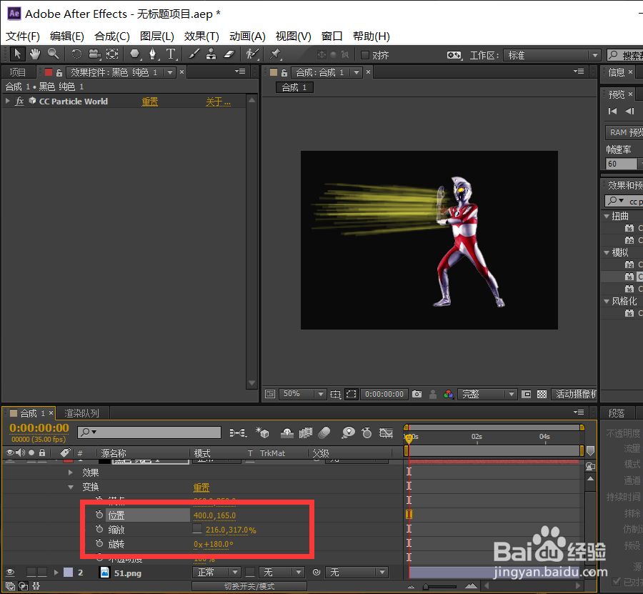The image size is (643, 594).
Task: Switch to the 渲染队列 tab
Action: point(81,413)
